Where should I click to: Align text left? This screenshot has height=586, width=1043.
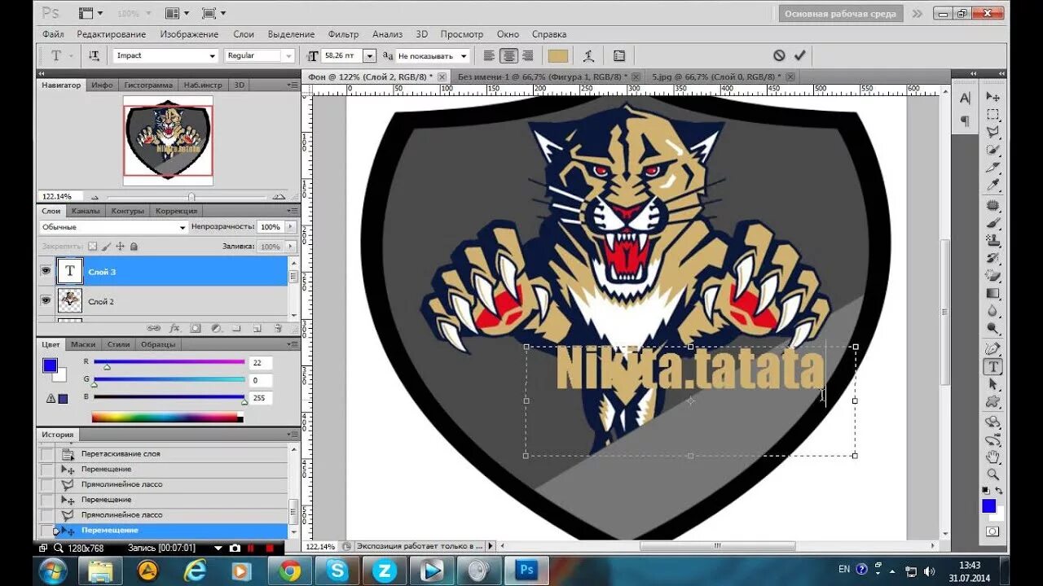click(489, 55)
